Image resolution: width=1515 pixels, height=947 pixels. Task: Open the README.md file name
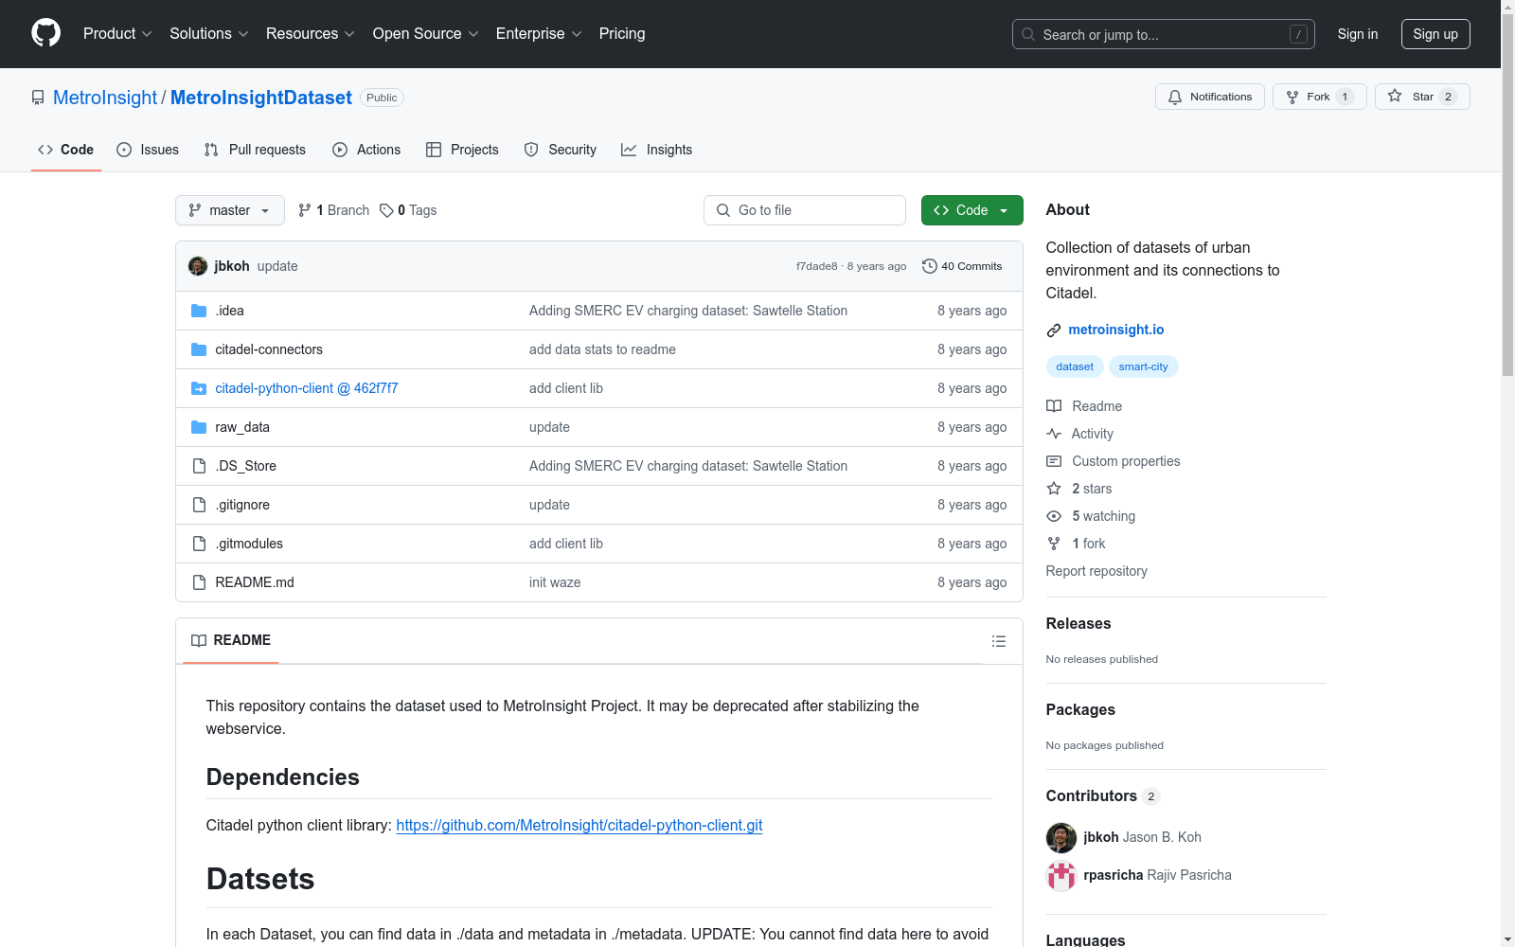click(255, 582)
